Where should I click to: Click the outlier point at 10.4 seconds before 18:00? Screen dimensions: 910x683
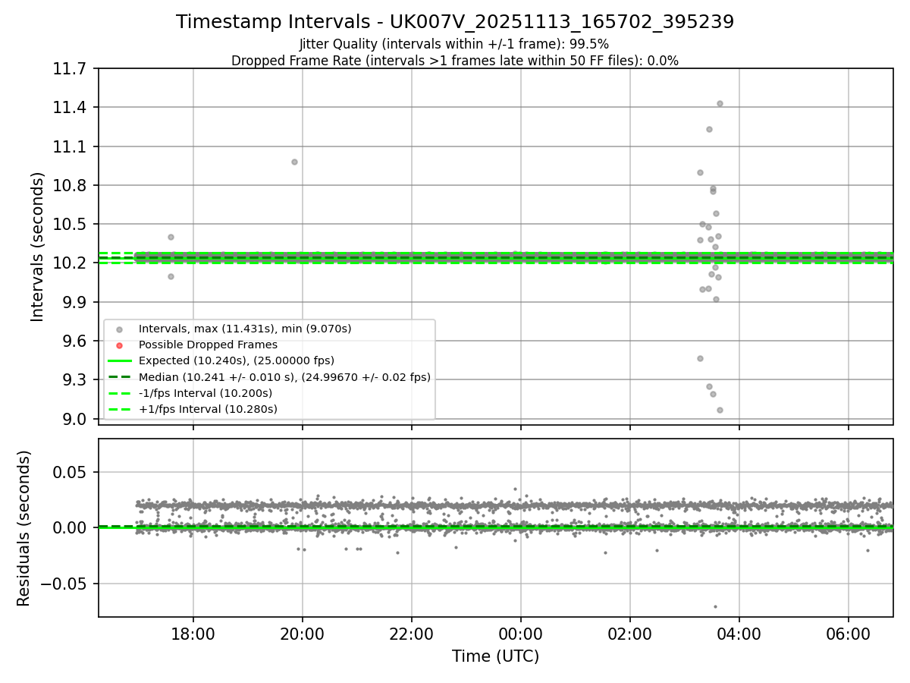point(171,237)
